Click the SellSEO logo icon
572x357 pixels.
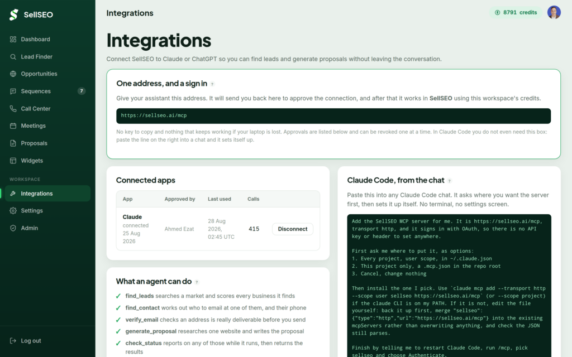14,15
